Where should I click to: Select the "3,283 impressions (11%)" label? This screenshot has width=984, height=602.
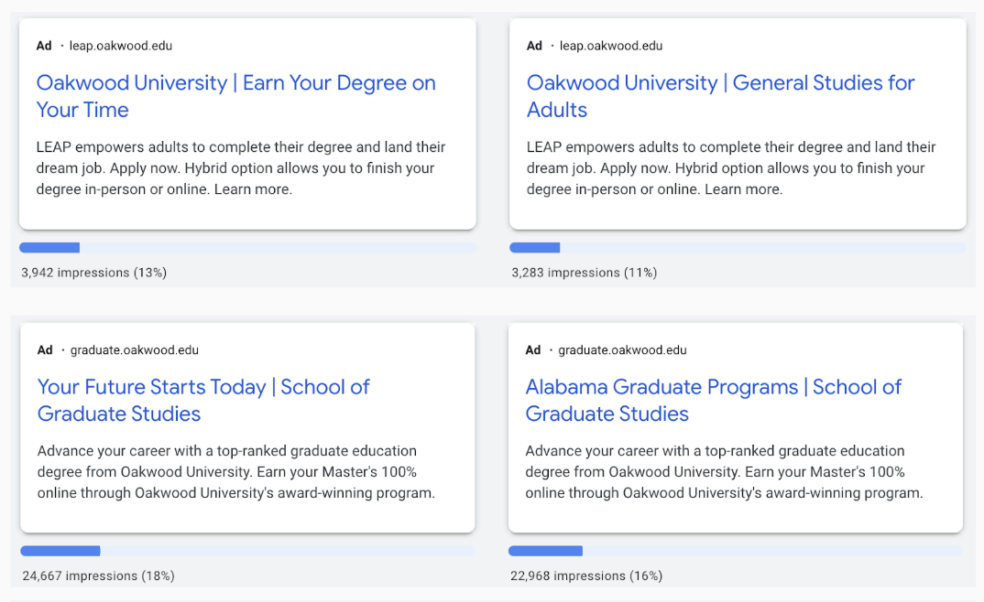tap(585, 273)
